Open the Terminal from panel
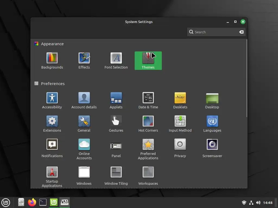 tap(43, 202)
